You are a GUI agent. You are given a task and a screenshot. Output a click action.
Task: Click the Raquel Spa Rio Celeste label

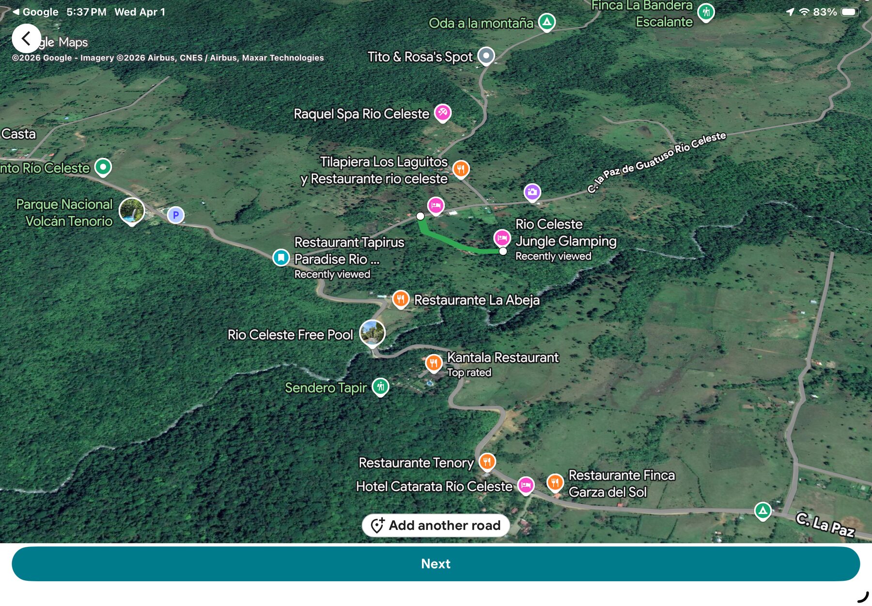361,114
